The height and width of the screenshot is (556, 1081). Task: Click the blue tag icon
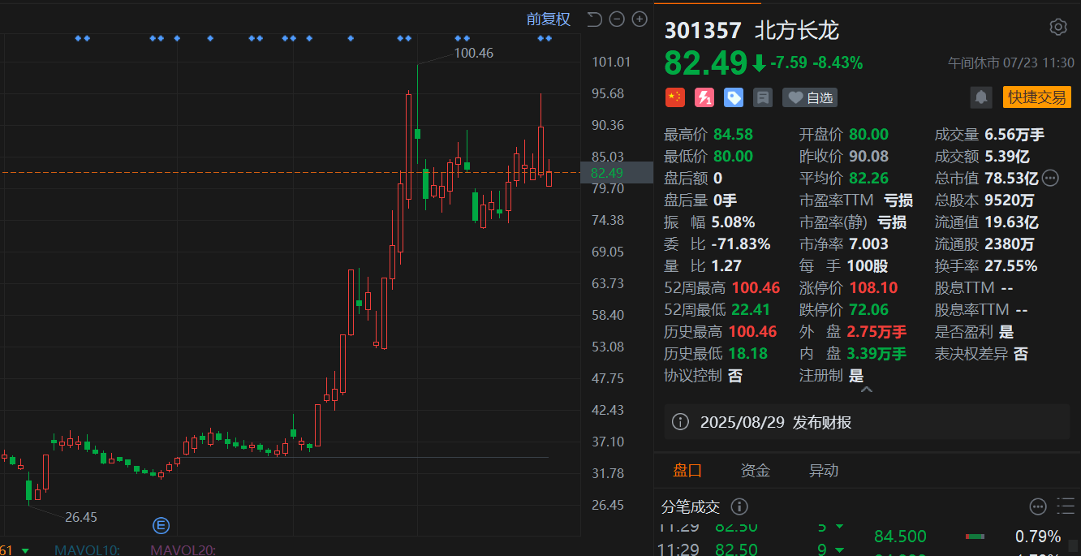734,97
